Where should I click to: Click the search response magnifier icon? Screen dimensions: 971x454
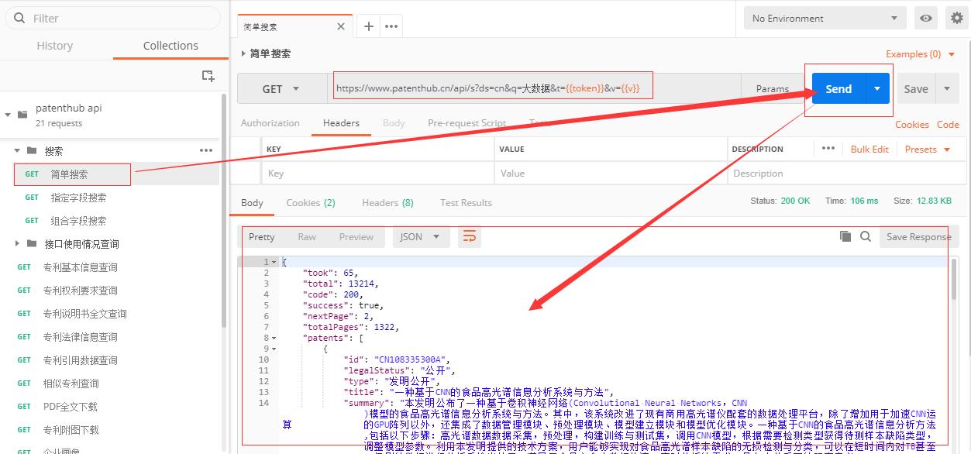[x=866, y=236]
